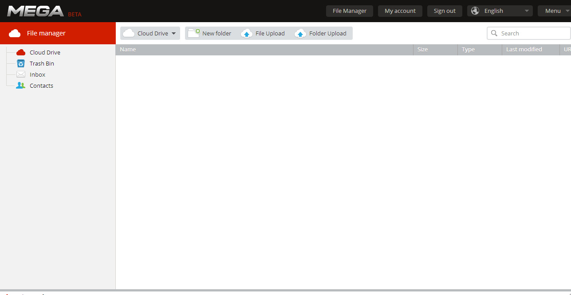Screen dimensions: 571x295
Task: Click the Sign out button
Action: point(445,11)
